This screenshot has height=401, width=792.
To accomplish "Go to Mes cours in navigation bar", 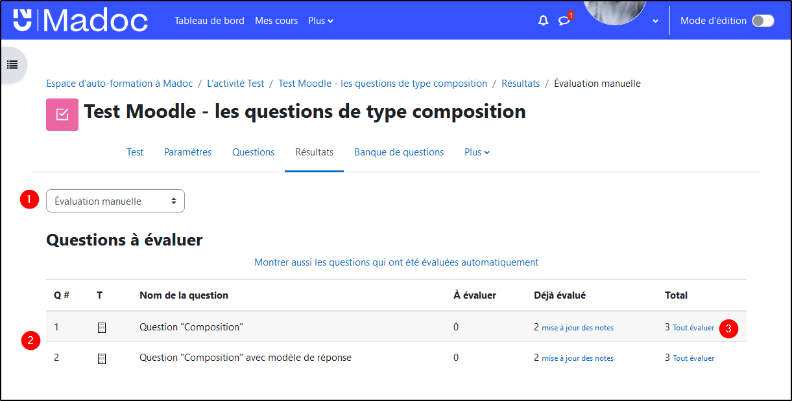I will (276, 21).
